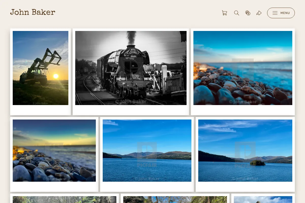This screenshot has height=203, width=305.
Task: Click the white caption strip under sunset pebble photo
Action: pyautogui.click(x=54, y=187)
